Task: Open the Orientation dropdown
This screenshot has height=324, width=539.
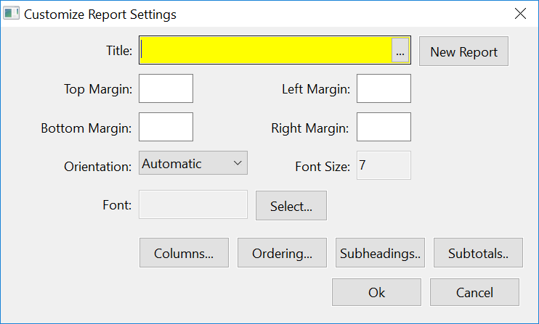Action: point(193,164)
